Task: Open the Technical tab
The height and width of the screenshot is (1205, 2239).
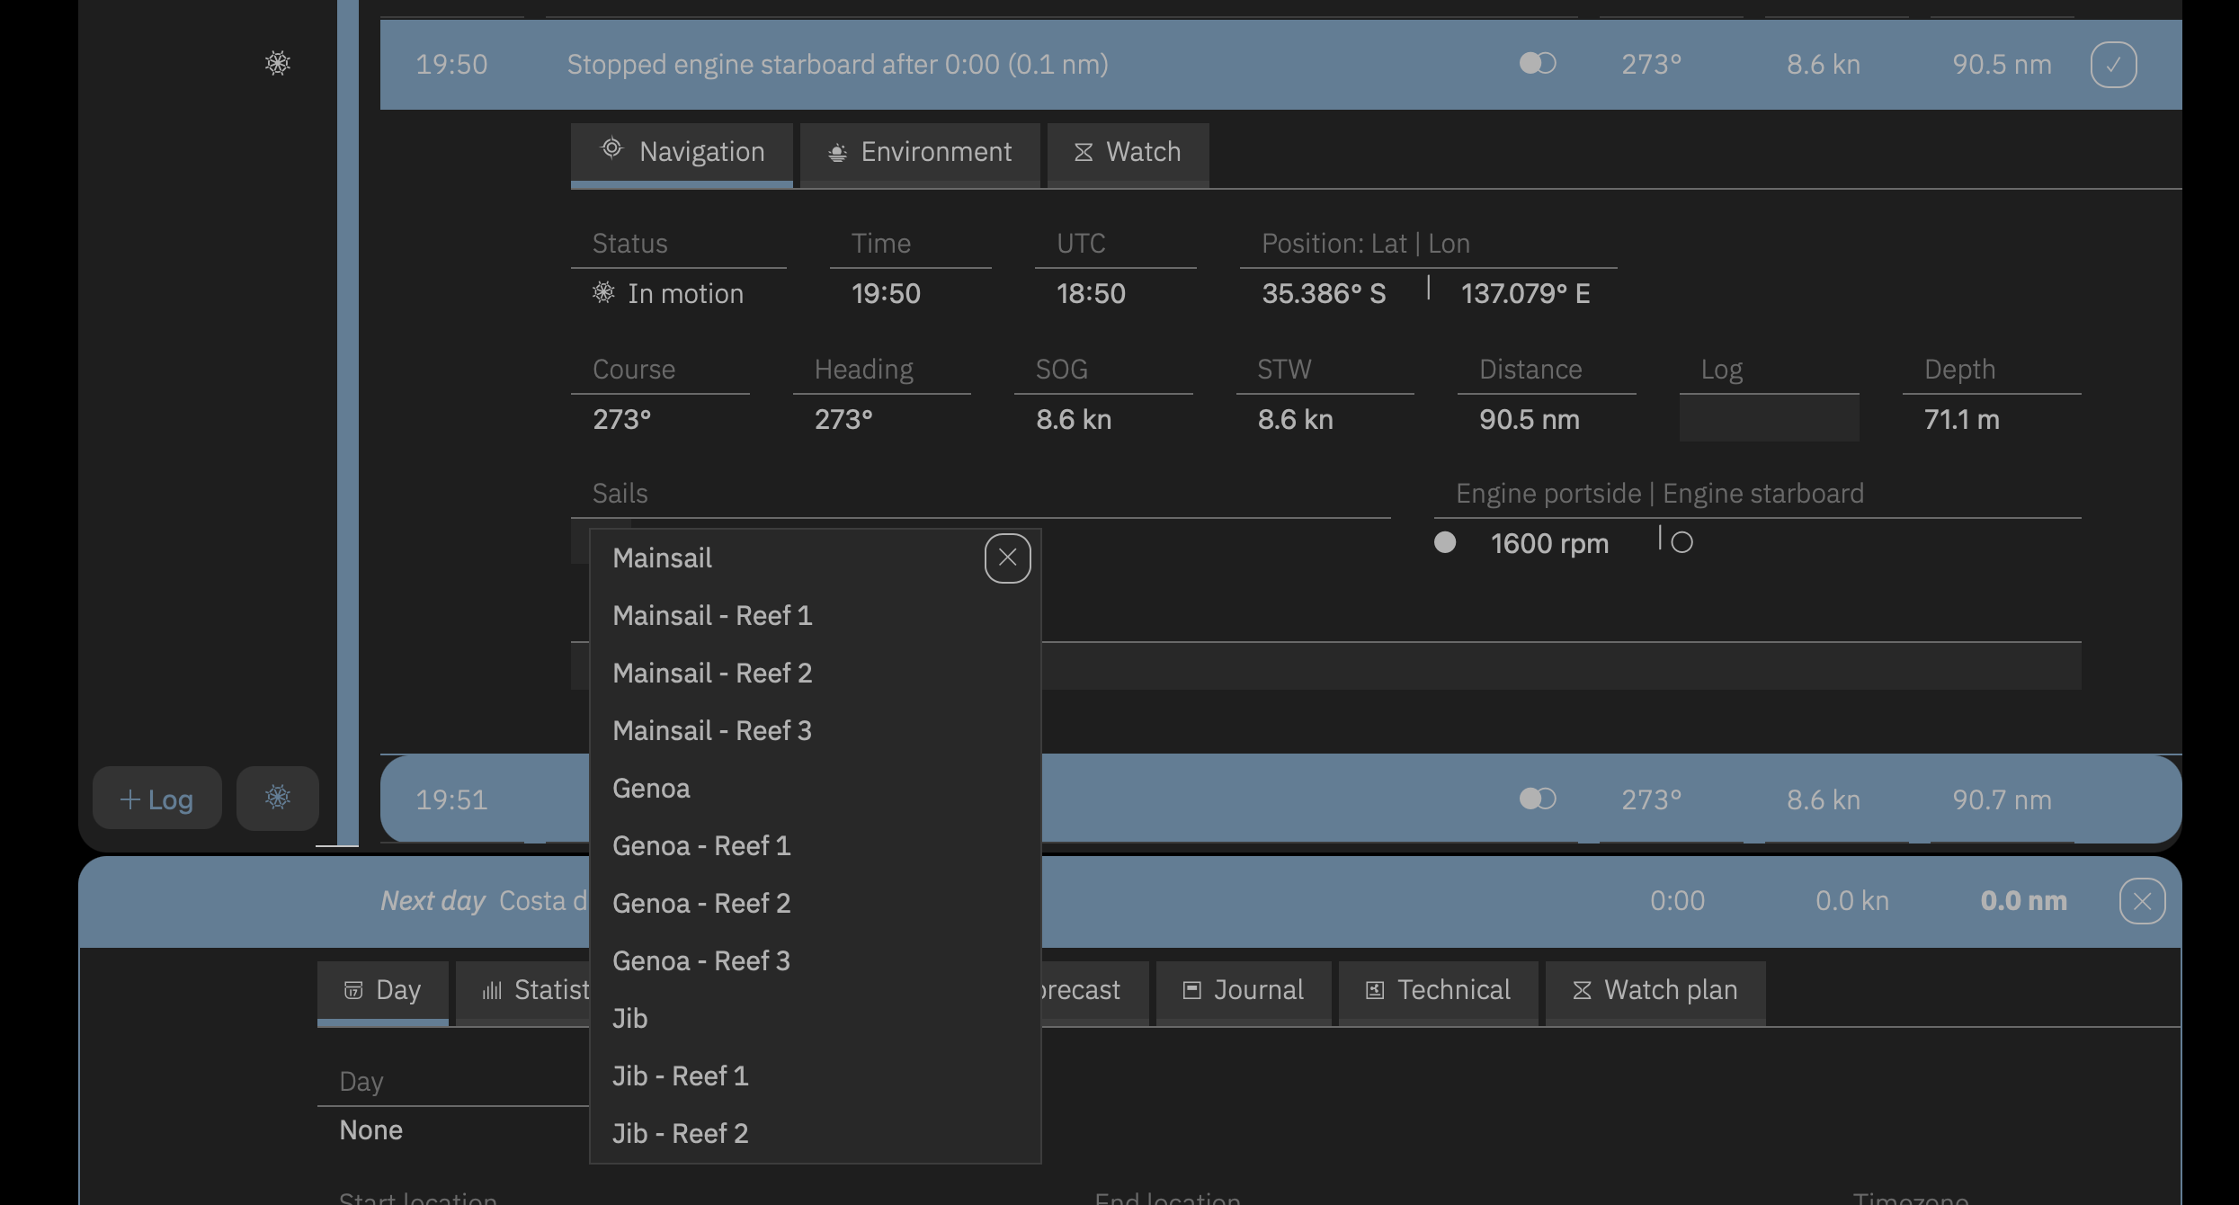Action: coord(1438,990)
